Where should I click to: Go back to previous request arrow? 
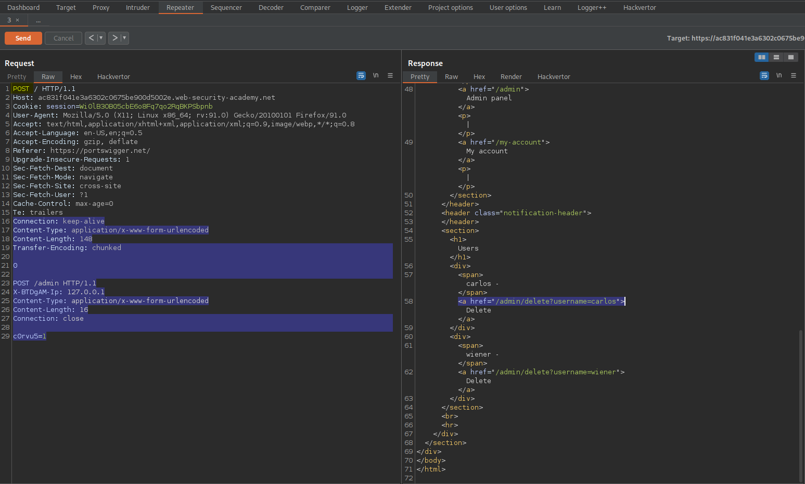coord(91,38)
